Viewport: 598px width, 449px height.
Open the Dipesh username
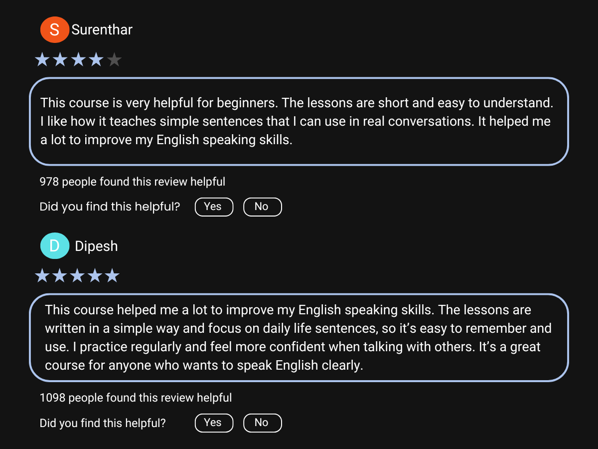[x=96, y=246]
